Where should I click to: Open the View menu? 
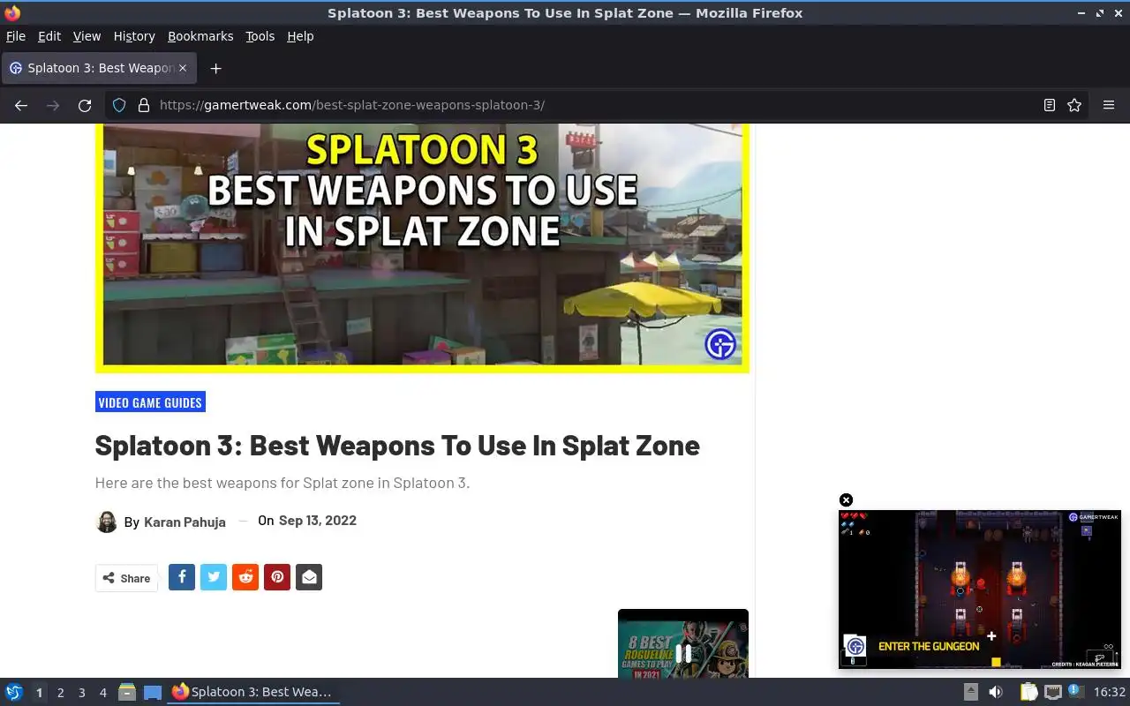87,36
